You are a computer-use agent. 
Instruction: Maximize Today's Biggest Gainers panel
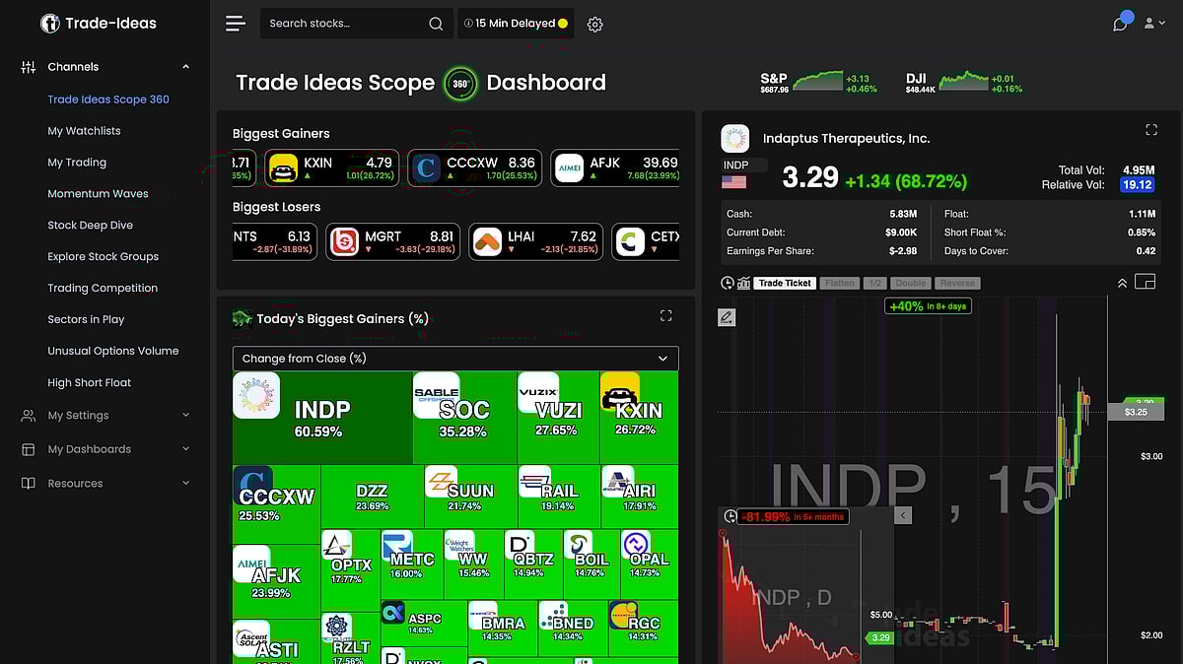coord(665,316)
